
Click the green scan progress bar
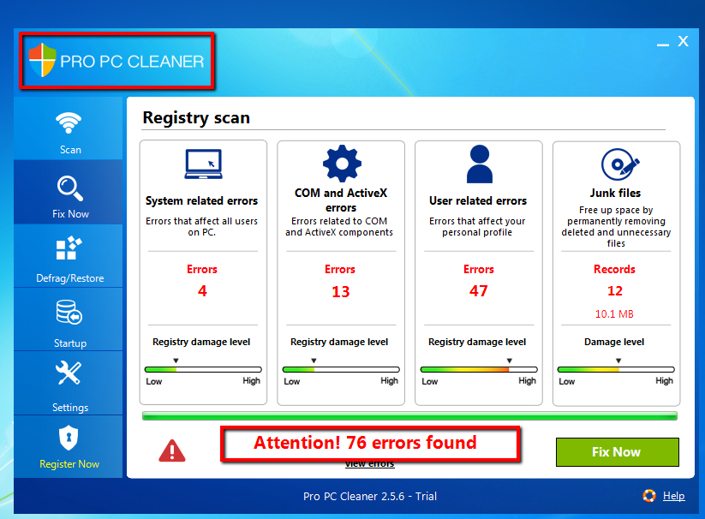point(409,416)
